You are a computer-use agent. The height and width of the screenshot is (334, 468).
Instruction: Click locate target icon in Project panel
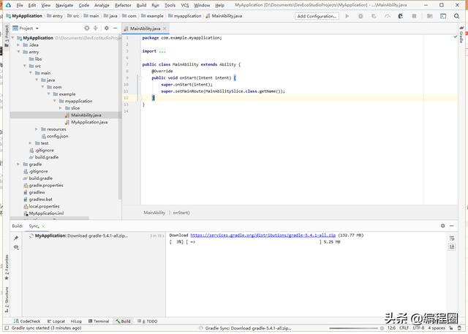point(87,28)
